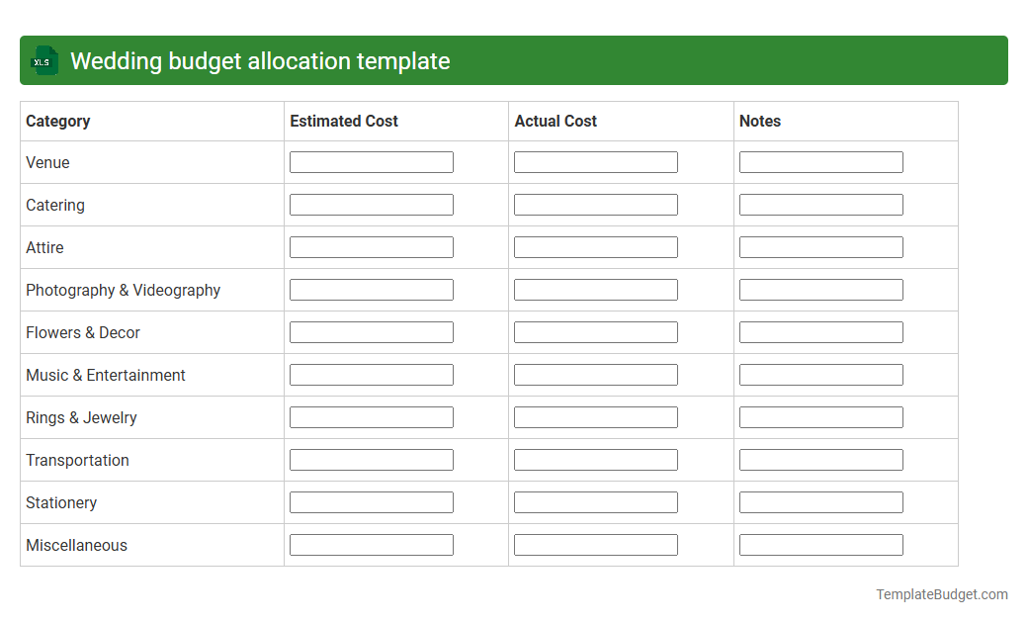Select the Rings & Jewelry notes field
The image size is (1028, 623).
point(820,416)
